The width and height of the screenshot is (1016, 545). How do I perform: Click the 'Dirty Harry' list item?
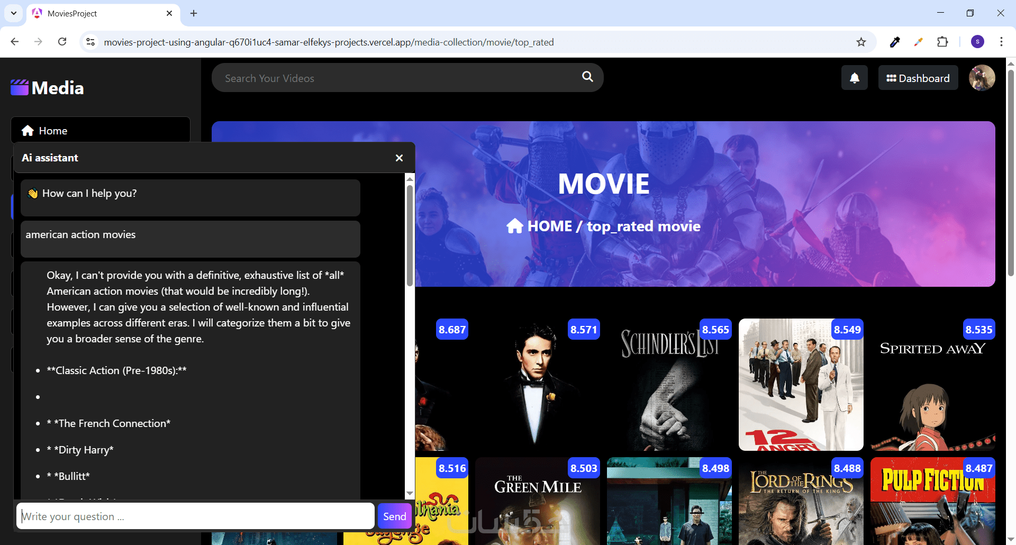coord(80,450)
